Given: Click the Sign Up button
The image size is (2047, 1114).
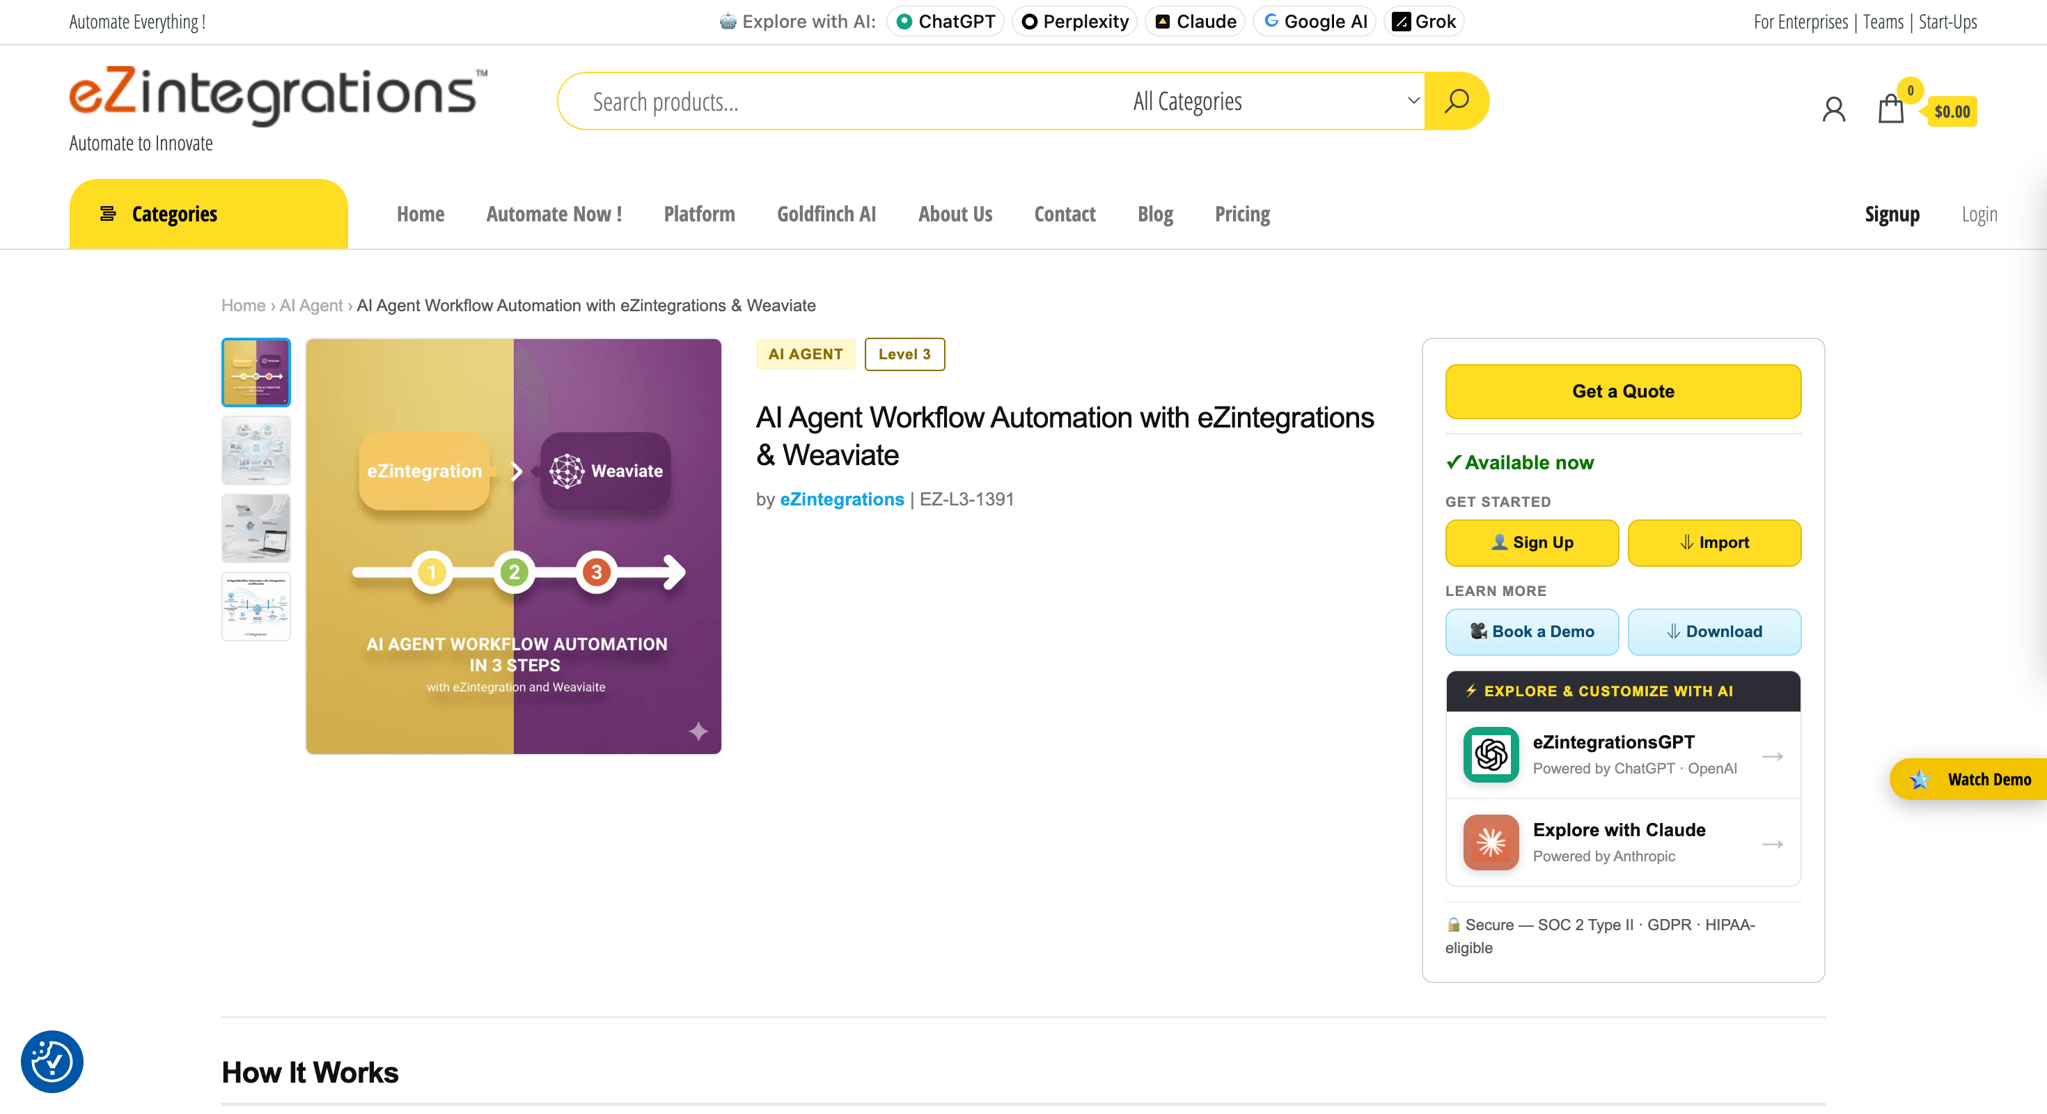Looking at the screenshot, I should 1531,542.
